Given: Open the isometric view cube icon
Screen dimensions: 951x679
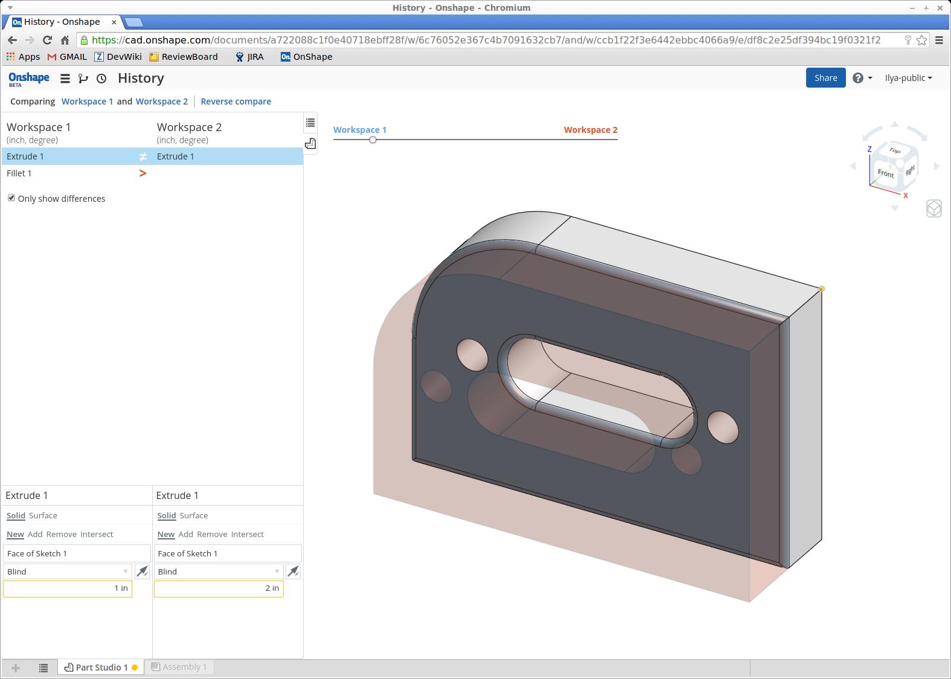Looking at the screenshot, I should [933, 209].
